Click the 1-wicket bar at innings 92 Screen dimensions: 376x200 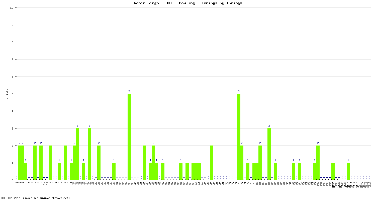click(293, 171)
